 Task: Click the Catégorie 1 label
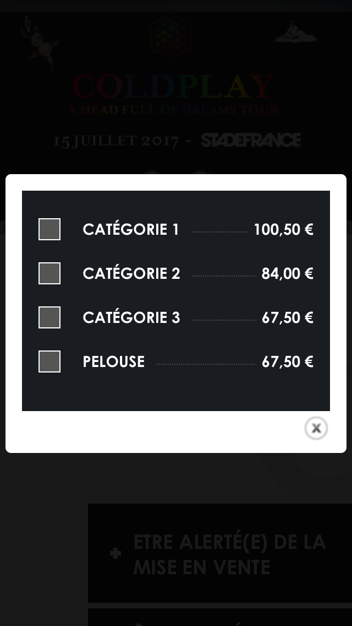point(131,229)
